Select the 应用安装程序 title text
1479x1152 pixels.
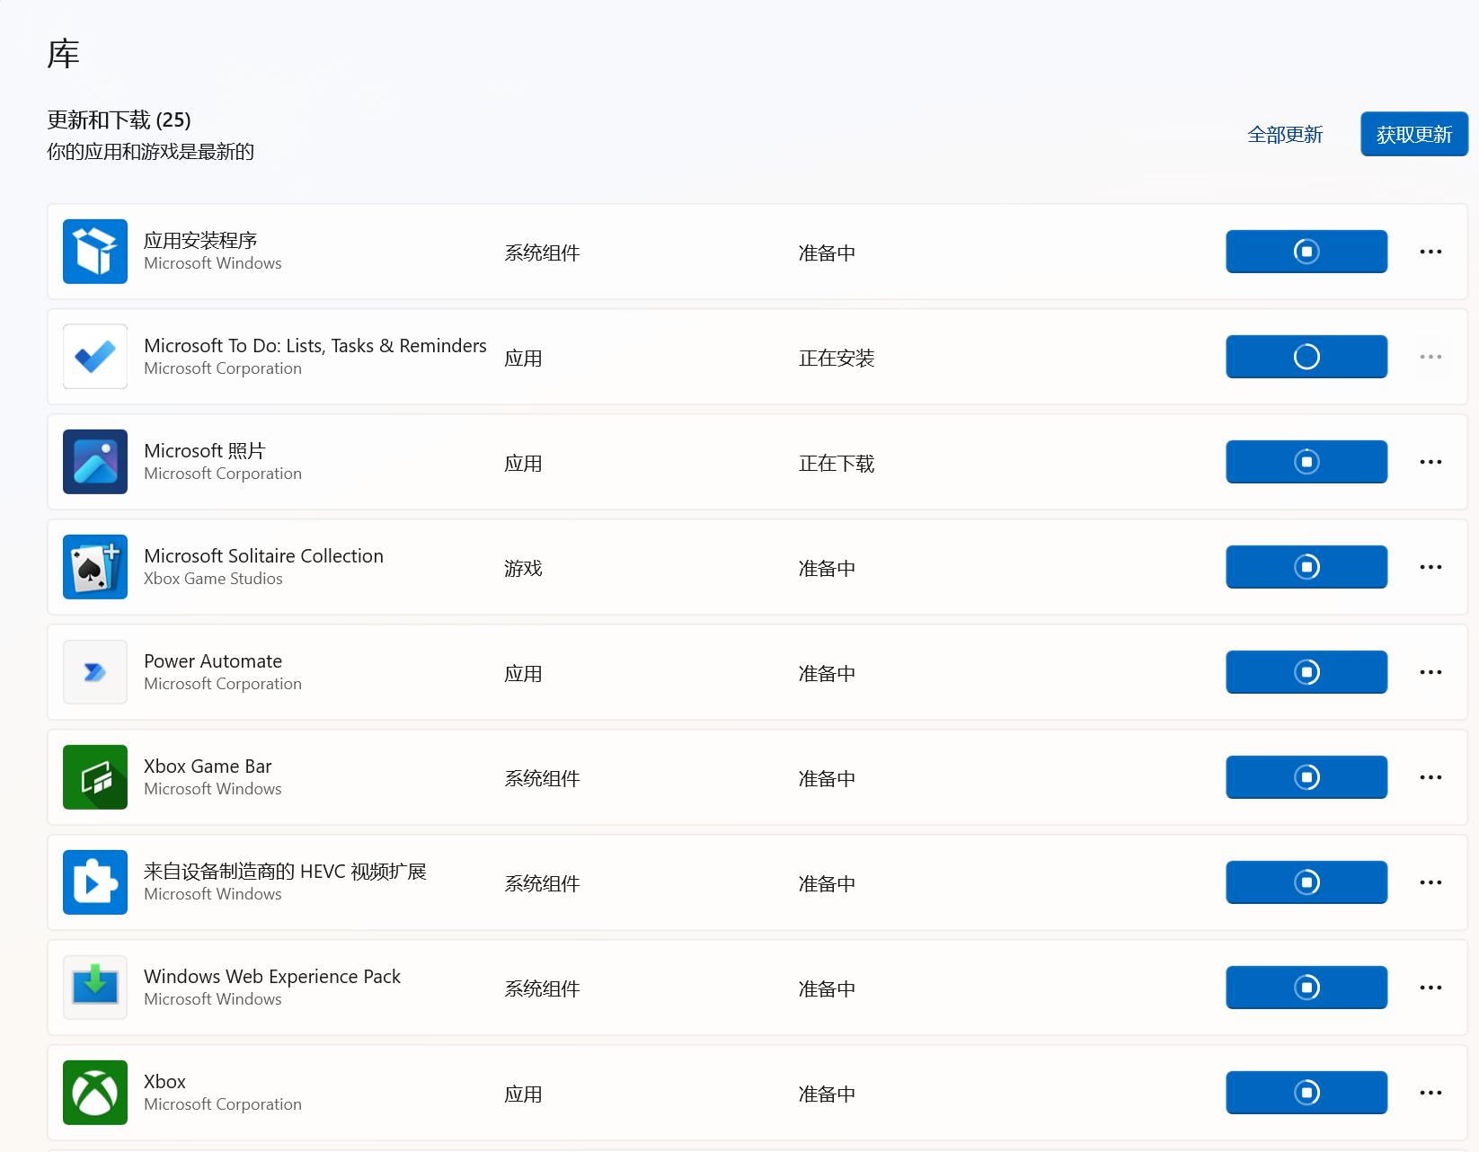200,240
